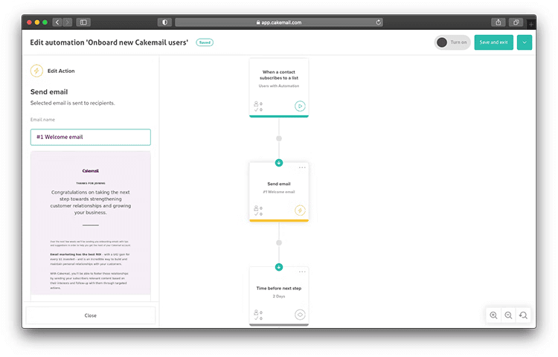This screenshot has height=357, width=558.
Task: Open three-dot menu on Send email card
Action: 302,167
